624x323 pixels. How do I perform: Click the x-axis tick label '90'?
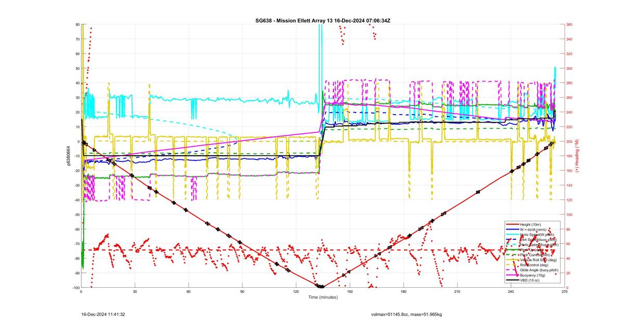click(x=242, y=292)
